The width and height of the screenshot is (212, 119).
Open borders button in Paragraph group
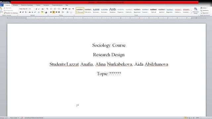click(71, 12)
